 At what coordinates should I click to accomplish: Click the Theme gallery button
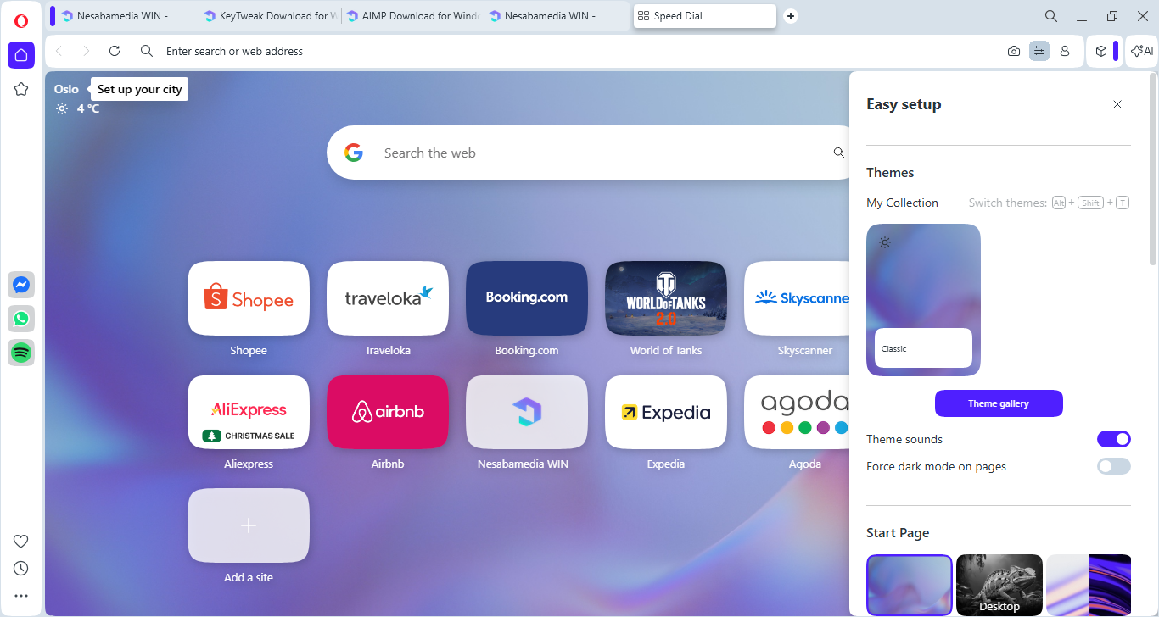tap(999, 403)
